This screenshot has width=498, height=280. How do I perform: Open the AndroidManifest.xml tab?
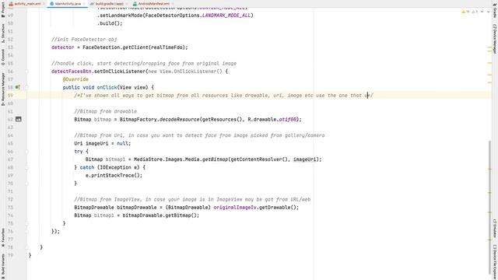coord(153,4)
